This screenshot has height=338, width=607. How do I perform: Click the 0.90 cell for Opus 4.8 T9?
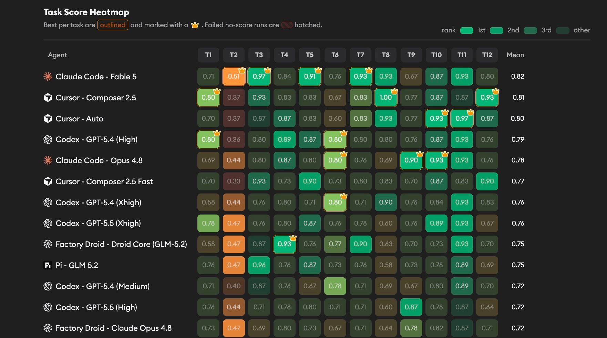coord(411,160)
